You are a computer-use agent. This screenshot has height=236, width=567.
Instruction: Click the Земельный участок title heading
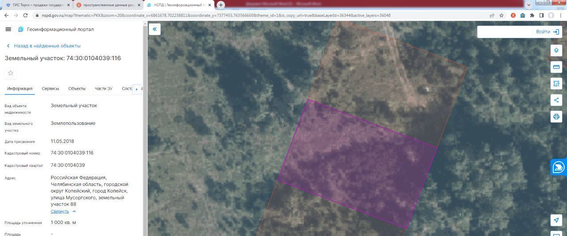coord(63,58)
